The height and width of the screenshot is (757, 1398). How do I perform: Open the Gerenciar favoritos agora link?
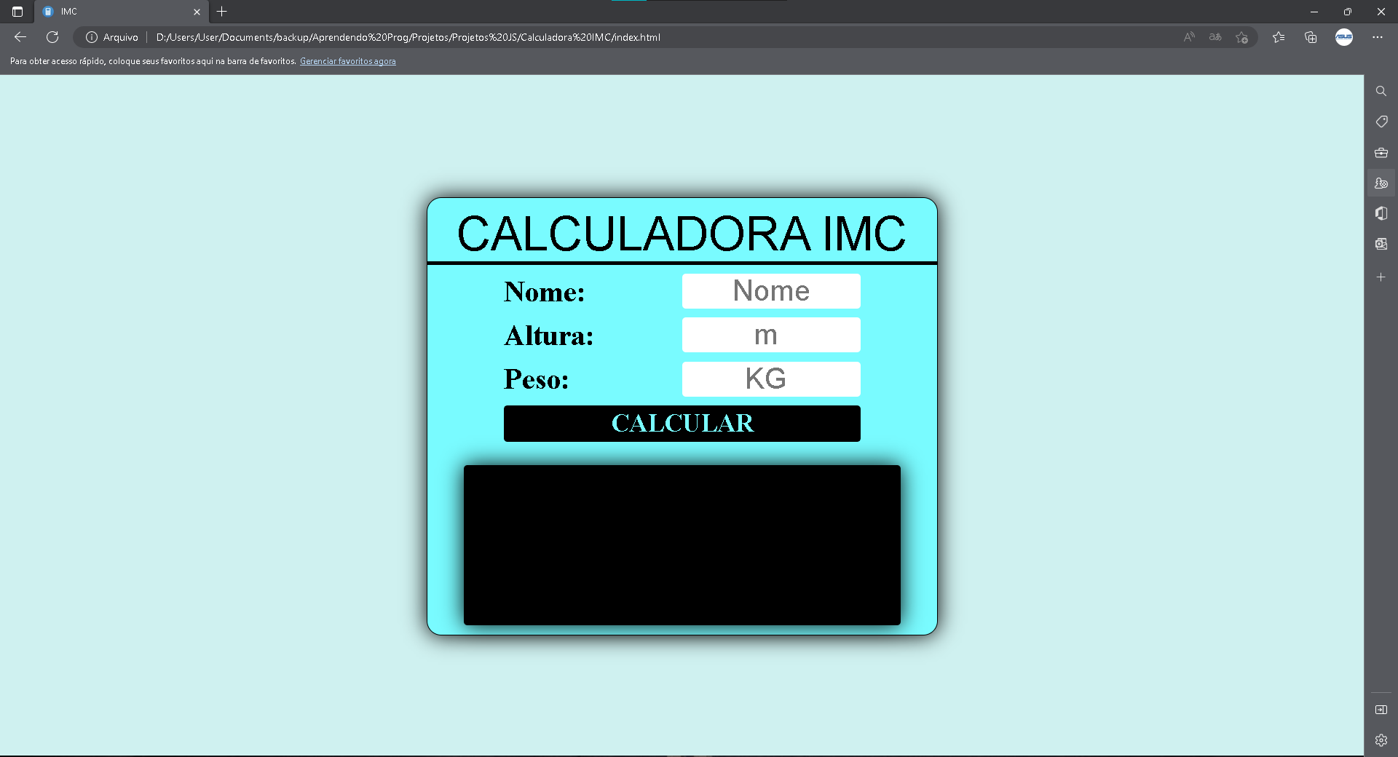pos(348,61)
